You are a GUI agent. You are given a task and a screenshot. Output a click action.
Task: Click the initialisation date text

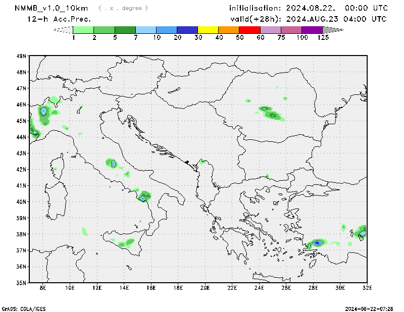click(x=309, y=8)
